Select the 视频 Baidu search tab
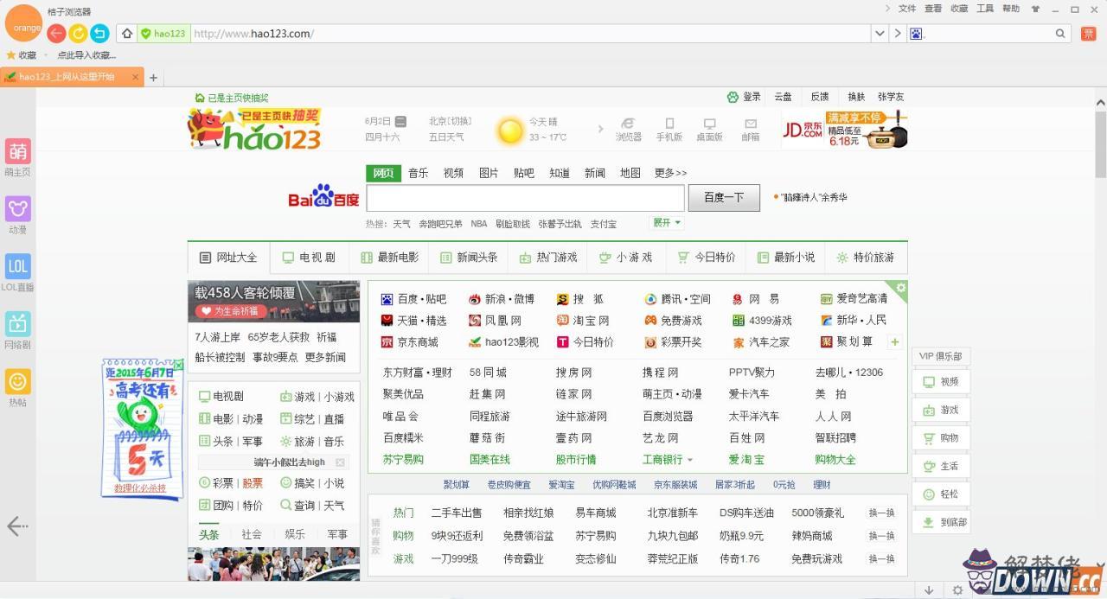Screen dimensions: 1107x599 point(453,173)
